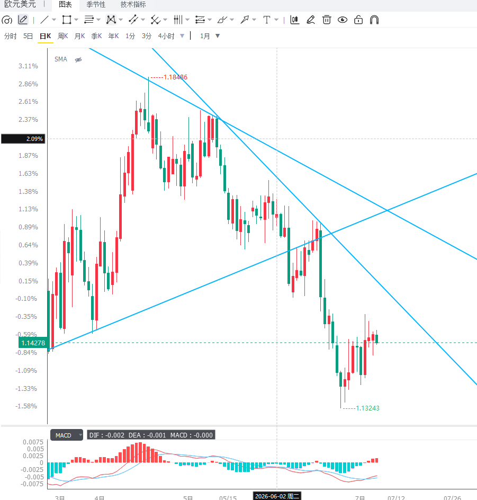The image size is (477, 500).
Task: Toggle the lock drawings icon
Action: 358,20
